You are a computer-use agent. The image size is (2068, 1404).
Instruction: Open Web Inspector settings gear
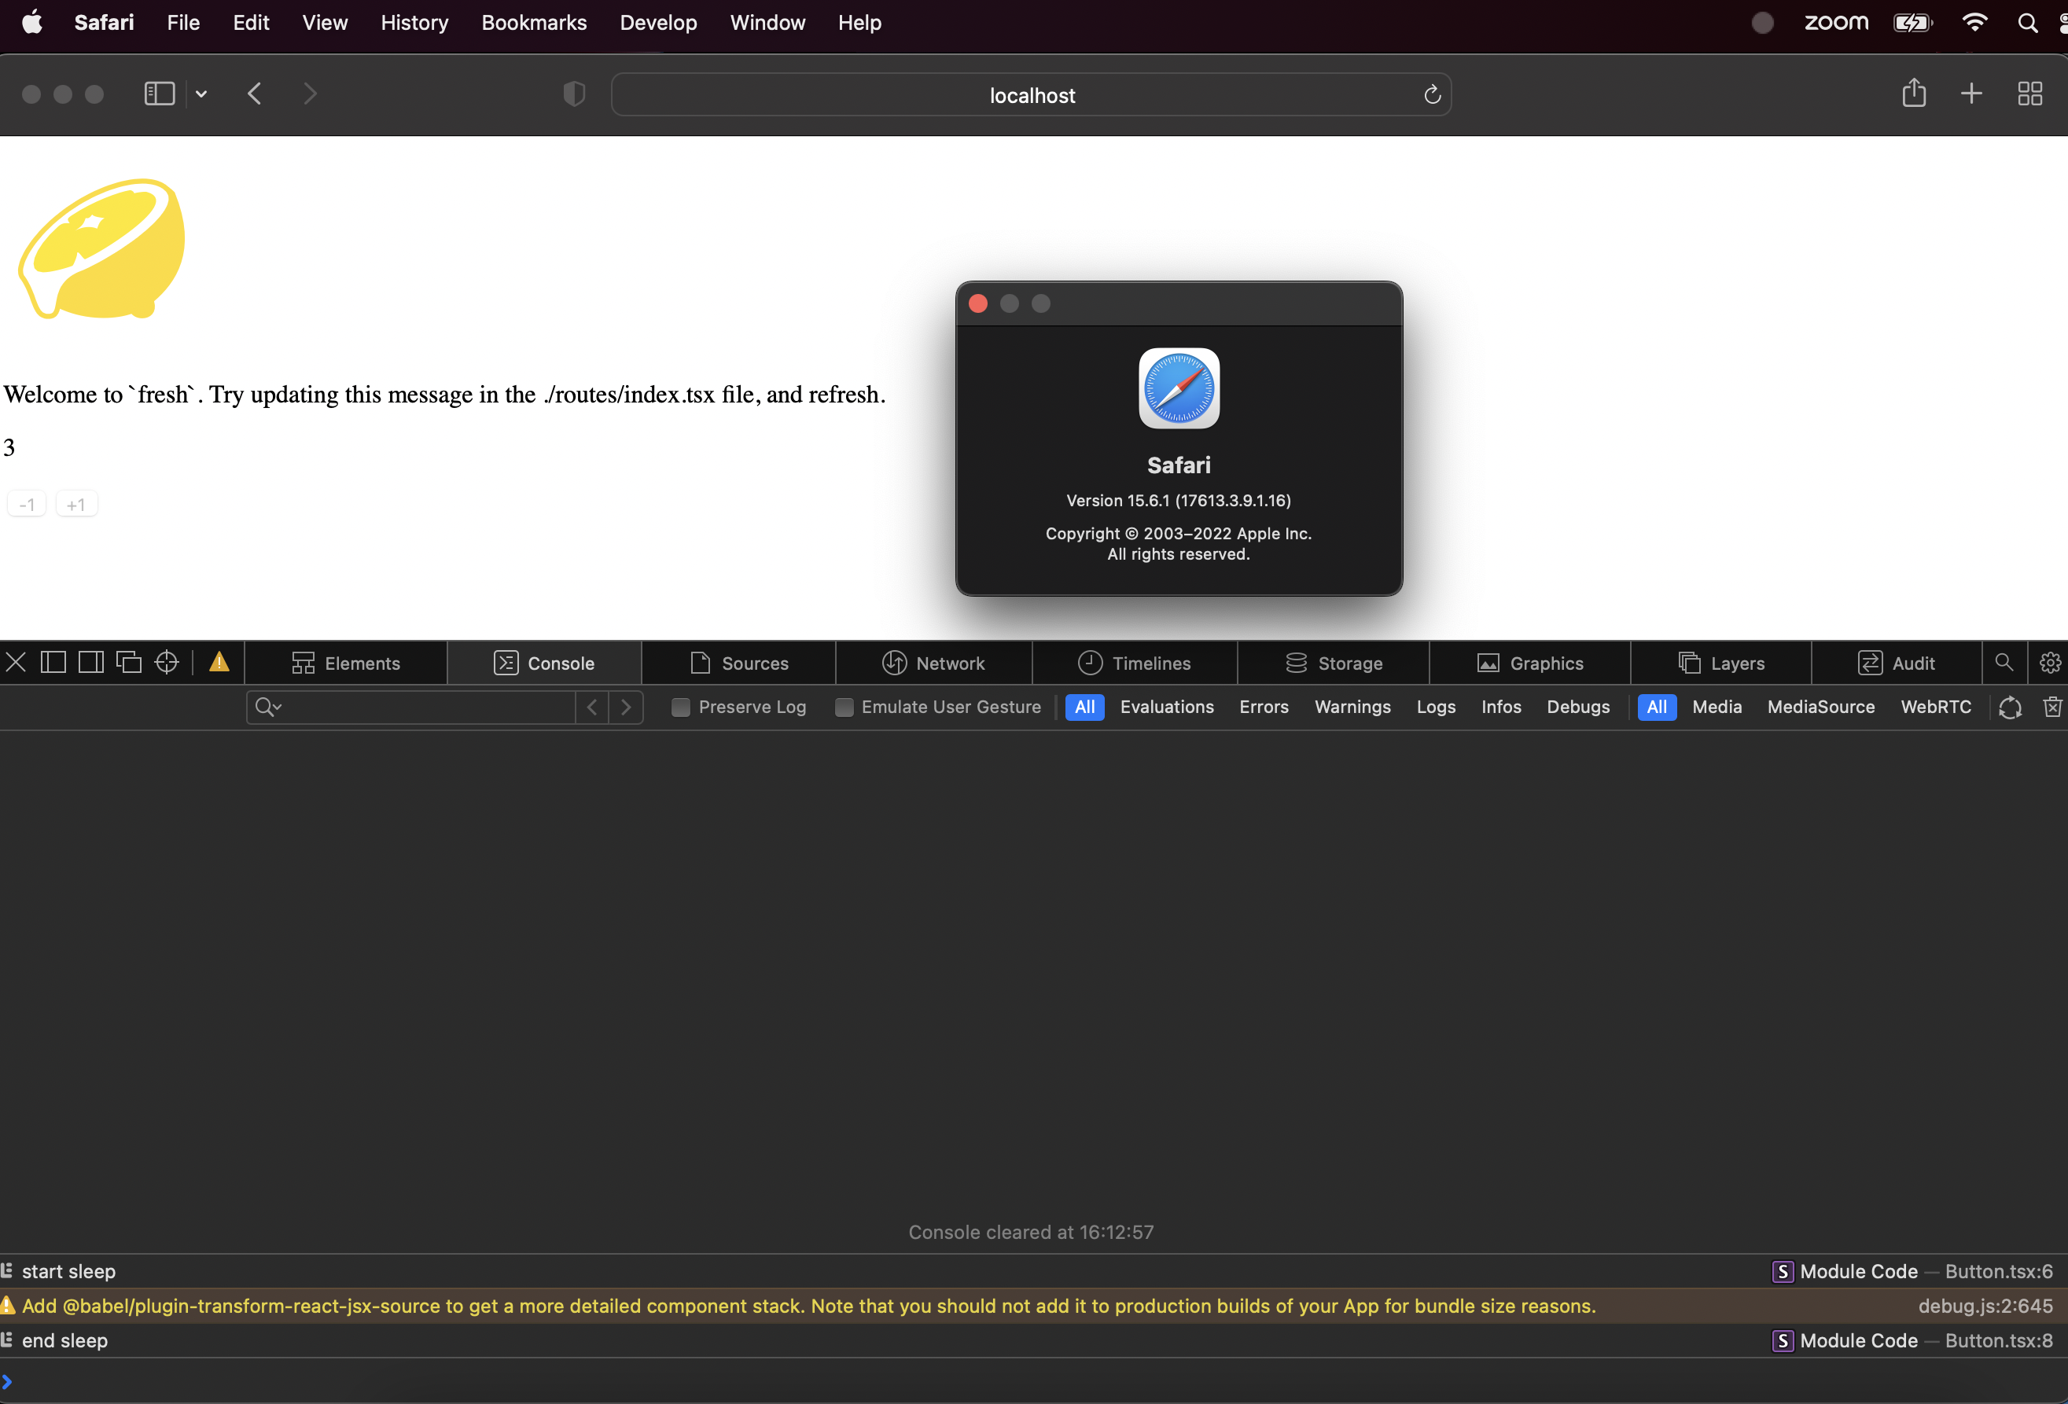2051,662
